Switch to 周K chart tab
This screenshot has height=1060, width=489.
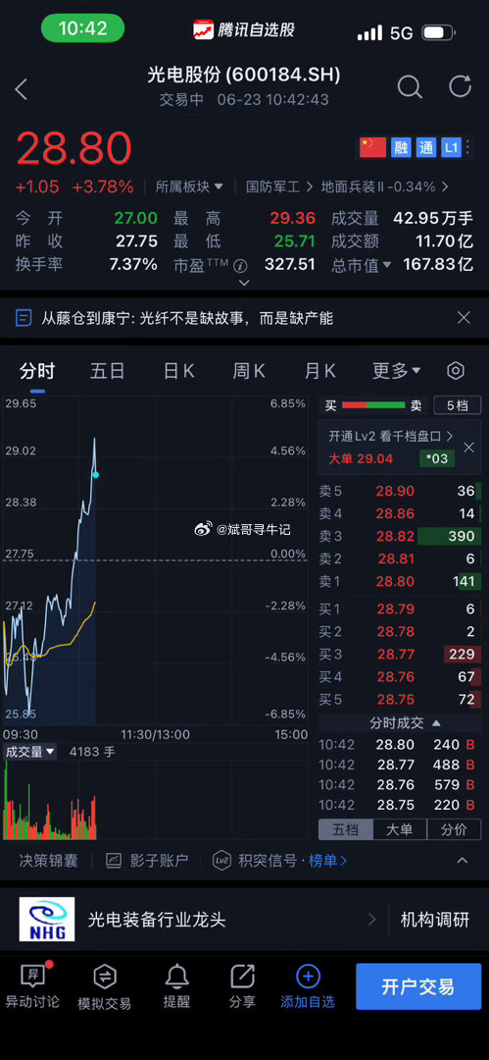click(249, 370)
